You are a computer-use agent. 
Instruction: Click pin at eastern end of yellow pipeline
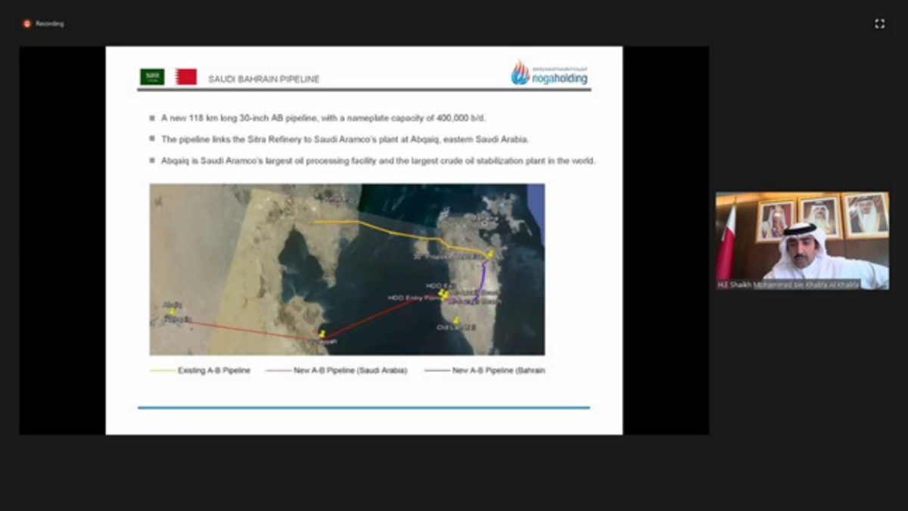click(490, 253)
